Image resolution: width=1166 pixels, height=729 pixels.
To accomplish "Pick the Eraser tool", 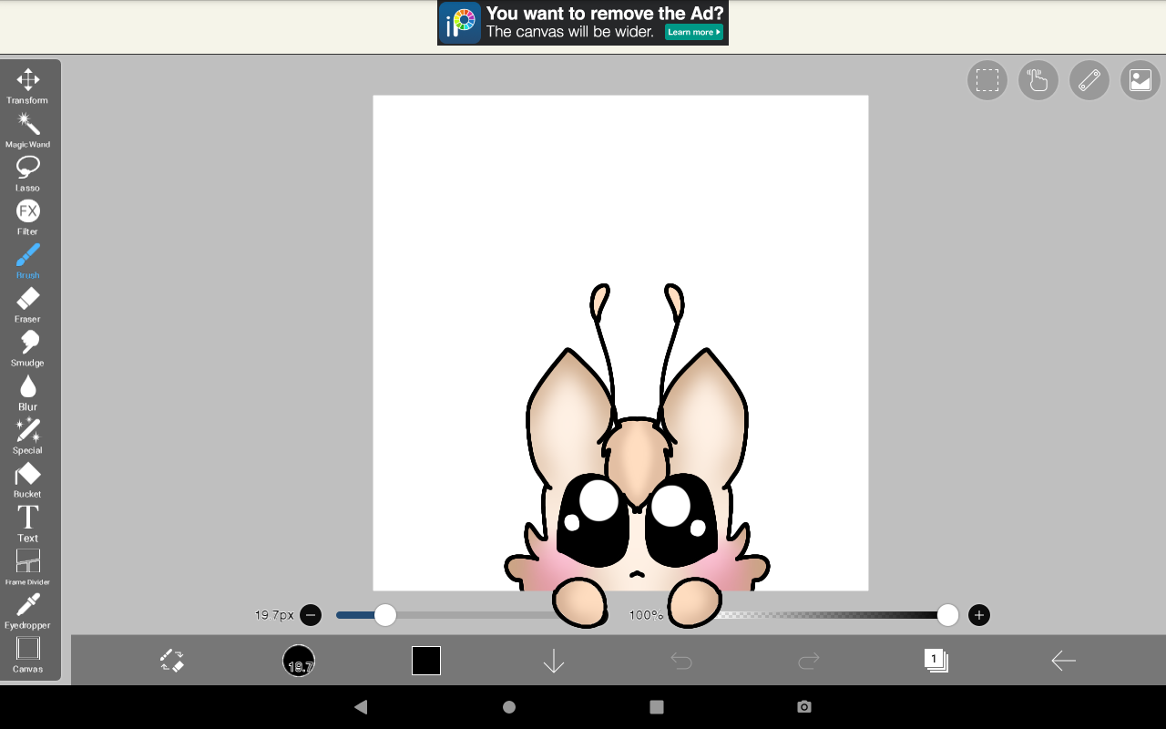I will pyautogui.click(x=28, y=303).
